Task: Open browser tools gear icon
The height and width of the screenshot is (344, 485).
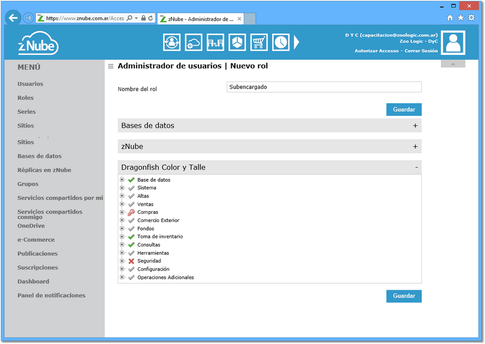Action: (471, 17)
